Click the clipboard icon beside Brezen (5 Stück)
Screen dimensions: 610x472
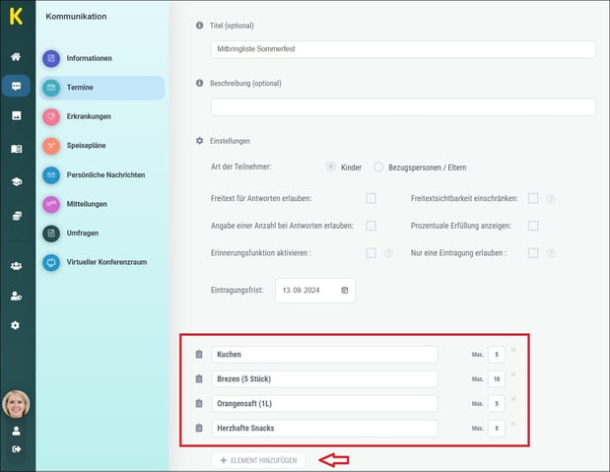click(199, 378)
